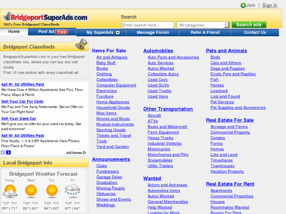Image resolution: width=286 pixels, height=214 pixels.
Task: Open Timeshares listings
Action: coord(221,160)
